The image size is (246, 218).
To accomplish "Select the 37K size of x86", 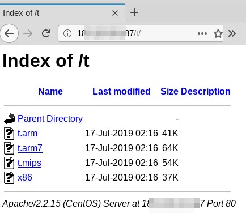I will coord(170,177).
